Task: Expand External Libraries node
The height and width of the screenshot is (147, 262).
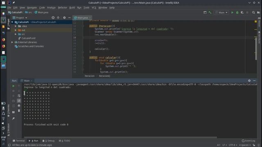Action: point(12,42)
